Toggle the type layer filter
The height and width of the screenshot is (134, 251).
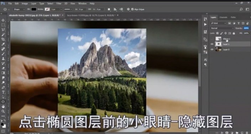coord(239,23)
